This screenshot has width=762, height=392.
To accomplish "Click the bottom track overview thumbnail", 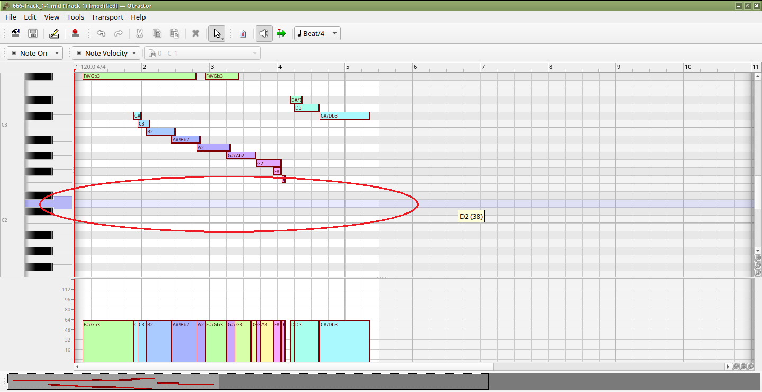I will click(x=248, y=381).
